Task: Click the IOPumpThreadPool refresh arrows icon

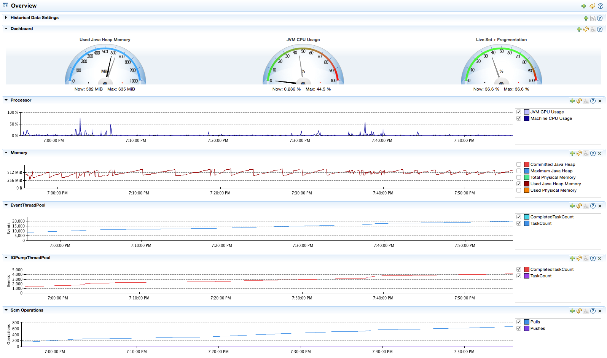Action: [x=579, y=258]
